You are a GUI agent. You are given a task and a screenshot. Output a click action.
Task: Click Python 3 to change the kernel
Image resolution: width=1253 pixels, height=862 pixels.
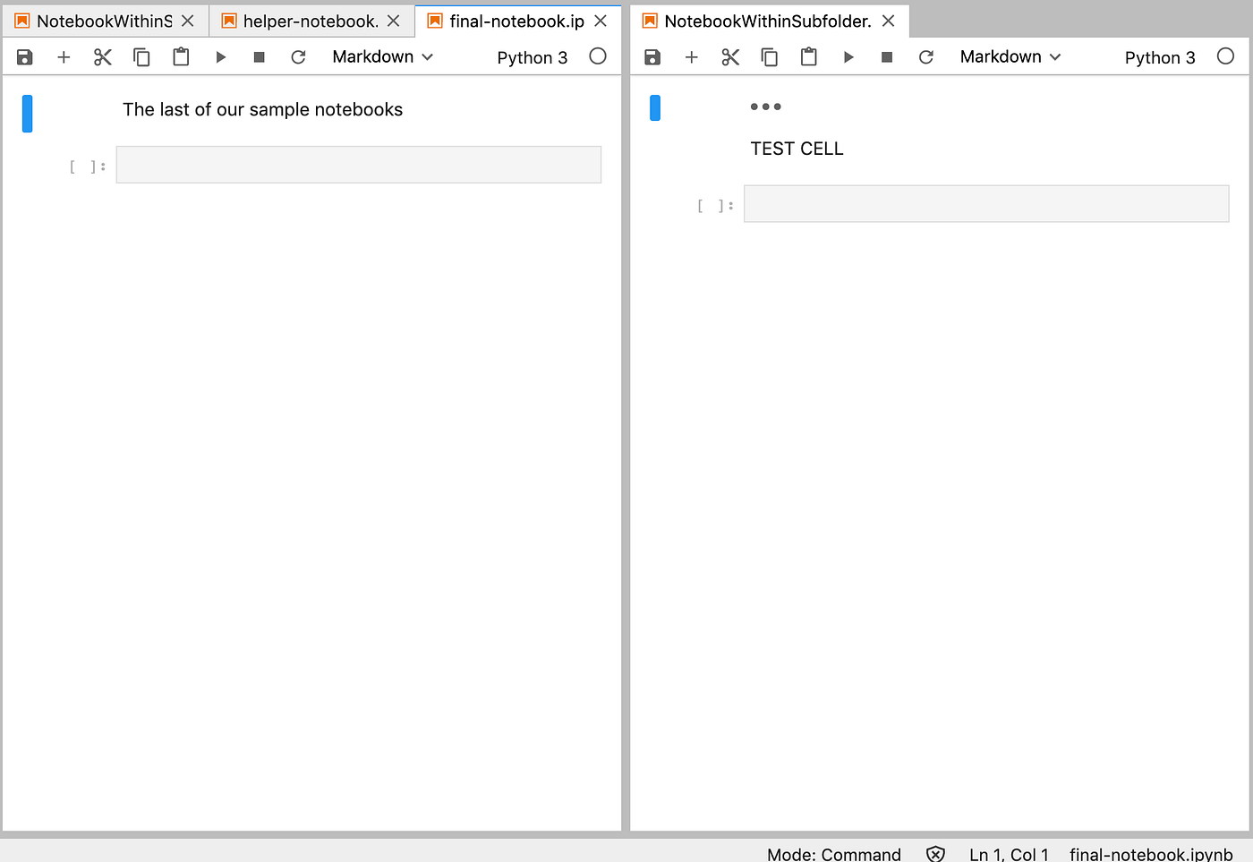click(x=532, y=56)
